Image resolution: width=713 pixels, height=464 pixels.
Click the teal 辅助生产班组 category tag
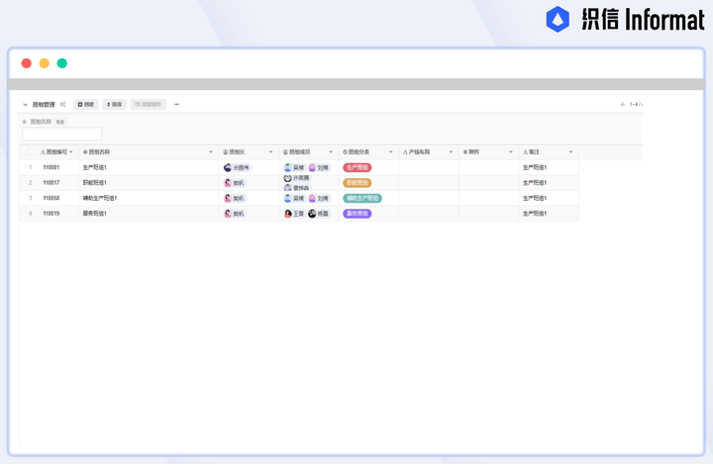tap(362, 198)
